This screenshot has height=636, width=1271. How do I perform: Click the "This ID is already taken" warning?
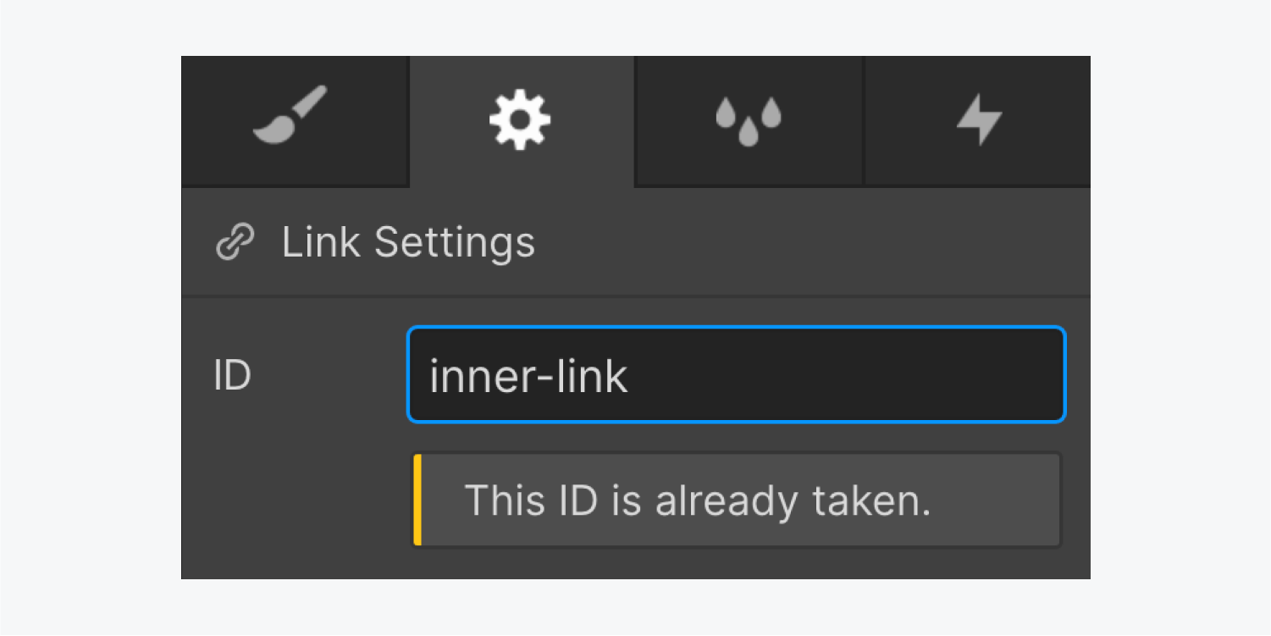tap(698, 501)
